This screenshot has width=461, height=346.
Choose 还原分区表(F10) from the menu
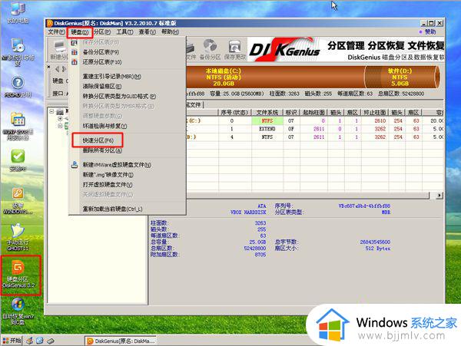(x=102, y=62)
